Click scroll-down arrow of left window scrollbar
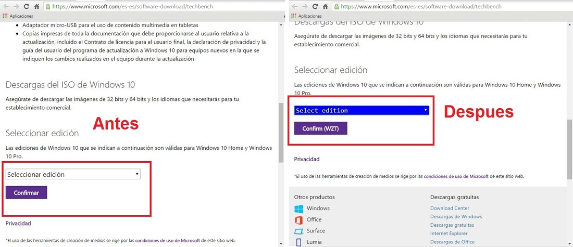The image size is (573, 247). pos(281,244)
